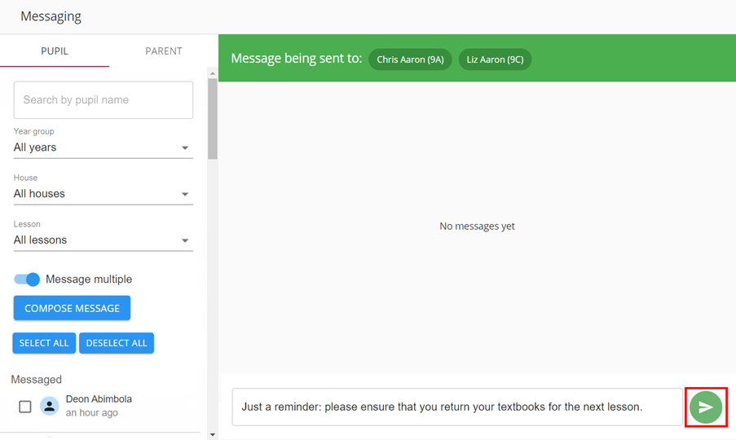
Task: Select the Deon Abimbola name in the list
Action: tap(99, 399)
